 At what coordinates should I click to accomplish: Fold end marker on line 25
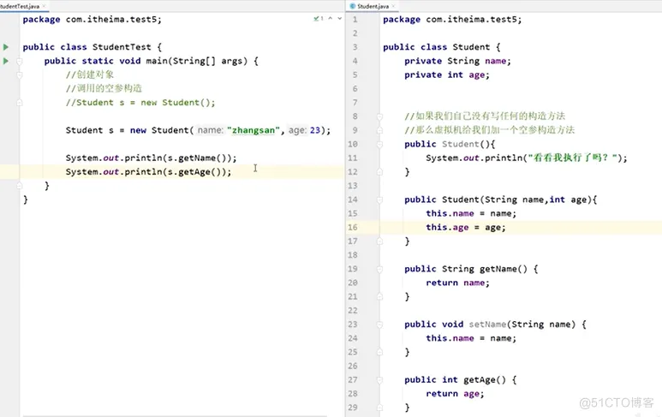click(379, 352)
